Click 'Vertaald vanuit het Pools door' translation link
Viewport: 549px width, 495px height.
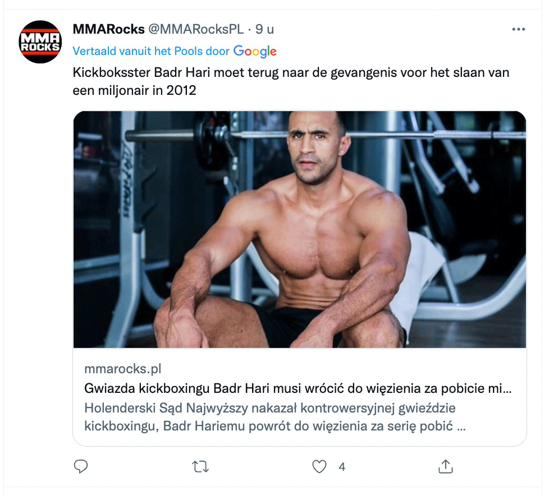tap(151, 51)
